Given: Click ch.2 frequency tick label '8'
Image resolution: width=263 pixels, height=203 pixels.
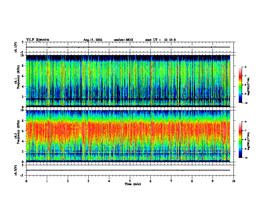Looking at the screenshot, I should [x=23, y=121].
